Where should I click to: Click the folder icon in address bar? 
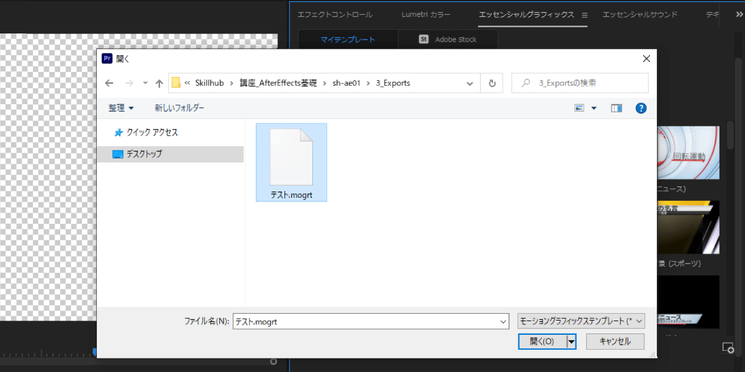[x=176, y=83]
